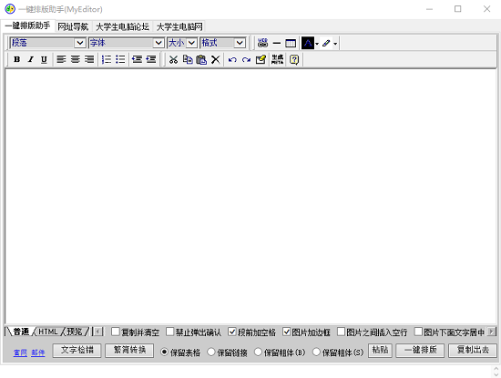The width and height of the screenshot is (501, 378).
Task: Select the 普通 editing mode tab
Action: (x=21, y=332)
